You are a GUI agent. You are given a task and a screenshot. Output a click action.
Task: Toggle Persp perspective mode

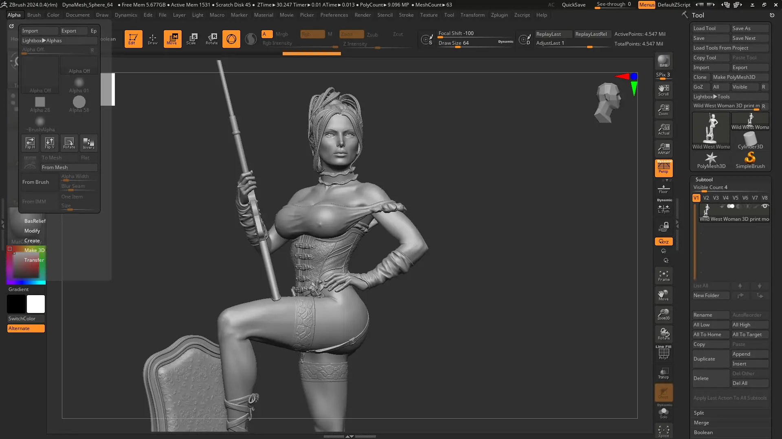(663, 168)
